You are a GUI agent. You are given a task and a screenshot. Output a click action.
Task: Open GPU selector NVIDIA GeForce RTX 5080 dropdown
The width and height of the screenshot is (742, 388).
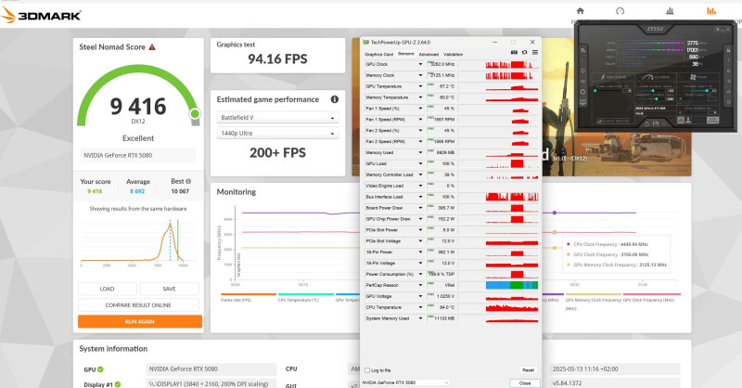405,382
